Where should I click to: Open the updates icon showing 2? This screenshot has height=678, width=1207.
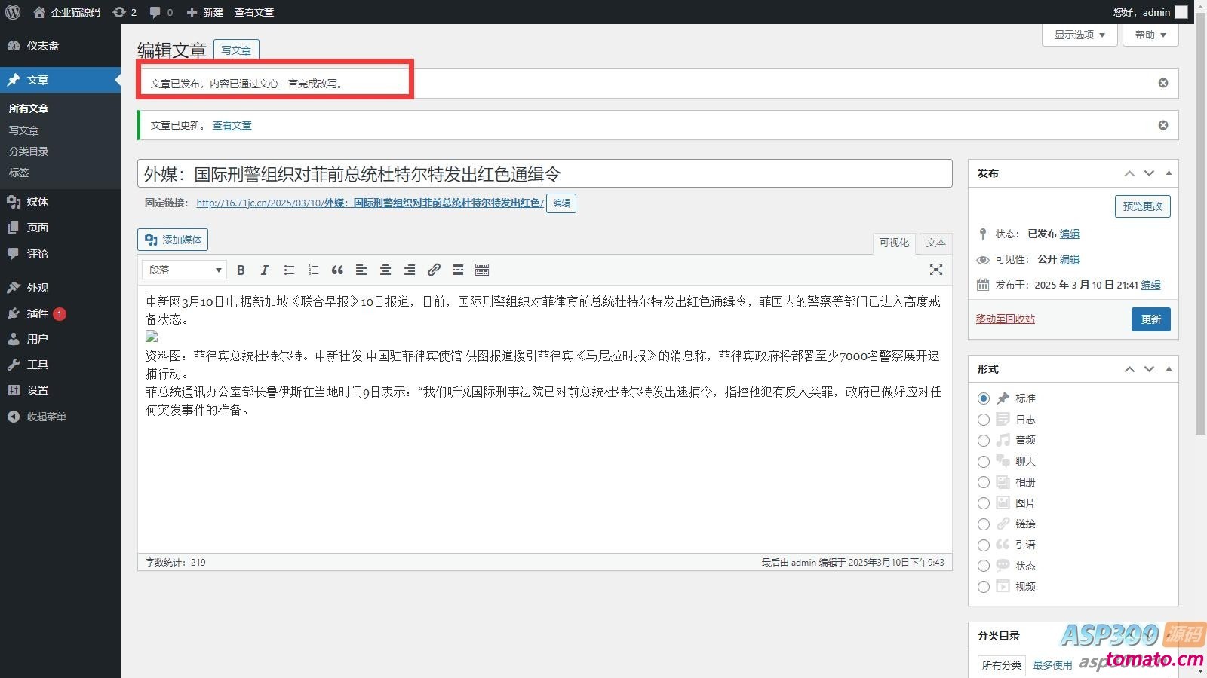[124, 12]
